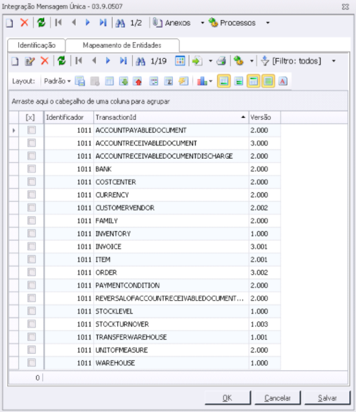The width and height of the screenshot is (356, 412).
Task: Click the Processos toolbar button
Action: click(x=232, y=23)
